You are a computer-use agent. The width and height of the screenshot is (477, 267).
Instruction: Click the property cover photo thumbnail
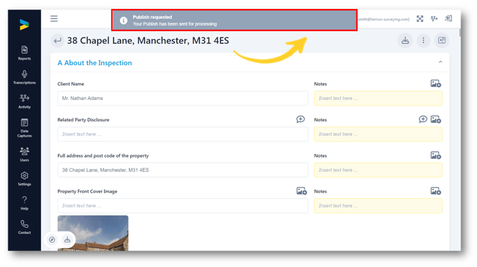(93, 233)
